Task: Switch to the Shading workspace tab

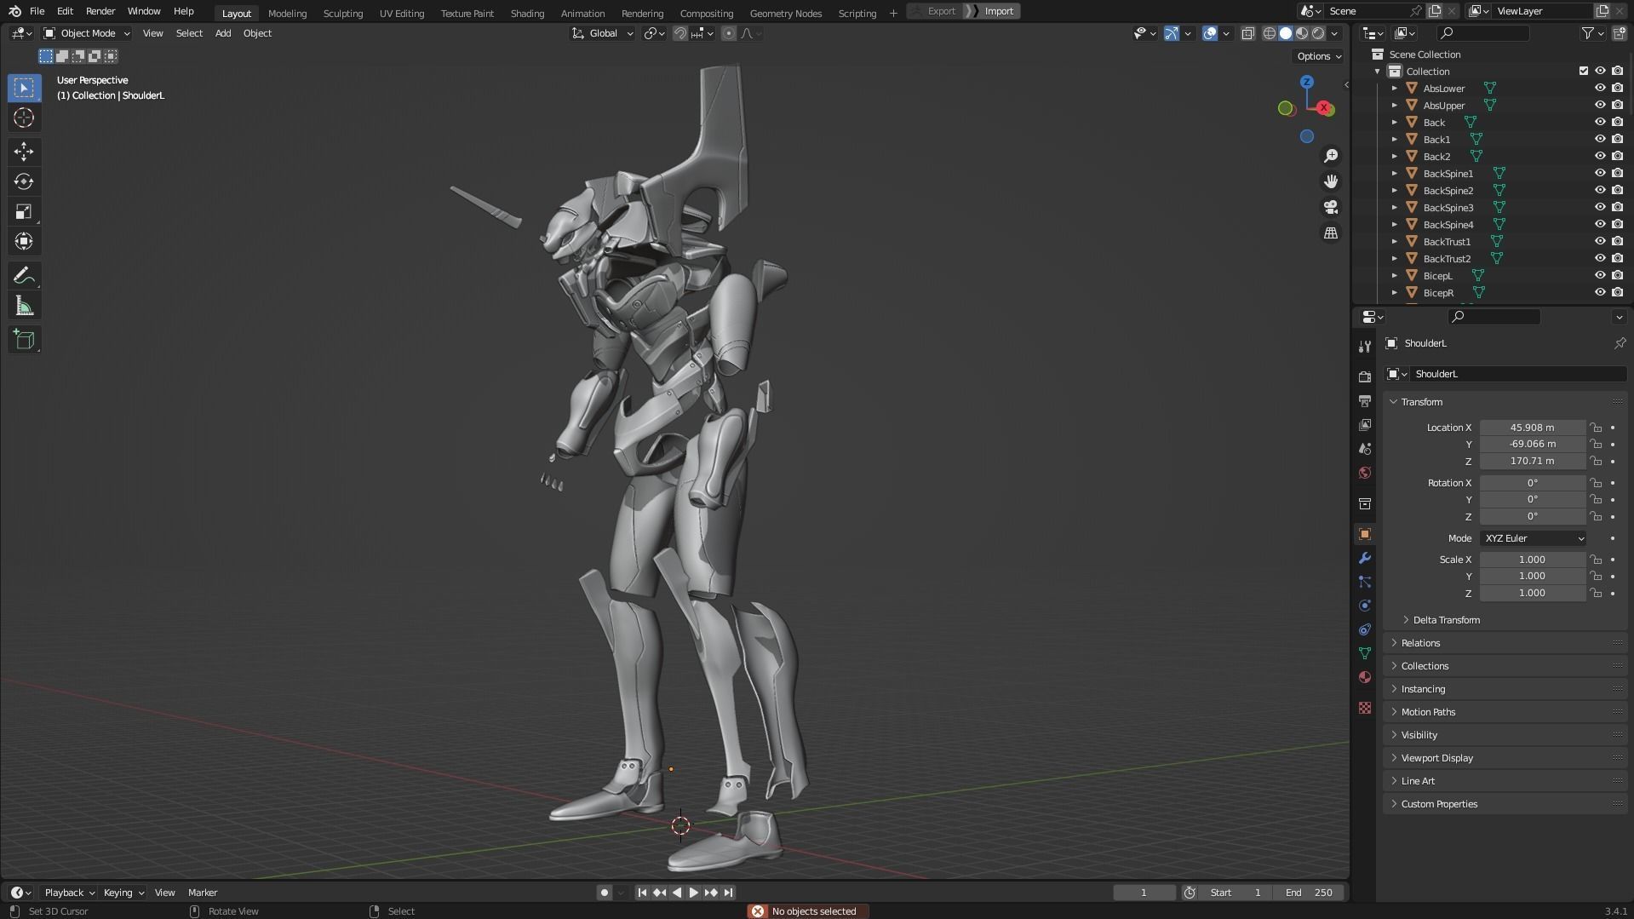Action: [x=527, y=13]
